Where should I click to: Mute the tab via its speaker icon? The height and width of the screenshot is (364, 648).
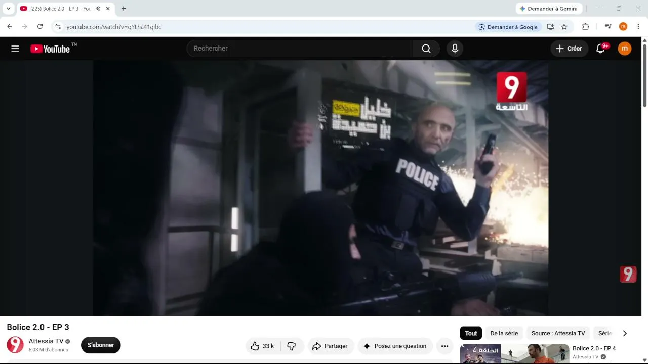tap(98, 9)
